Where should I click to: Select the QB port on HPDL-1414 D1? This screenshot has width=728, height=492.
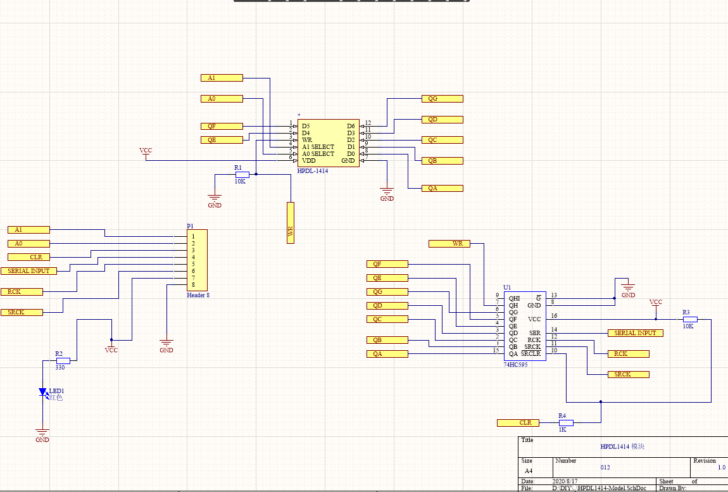[442, 161]
